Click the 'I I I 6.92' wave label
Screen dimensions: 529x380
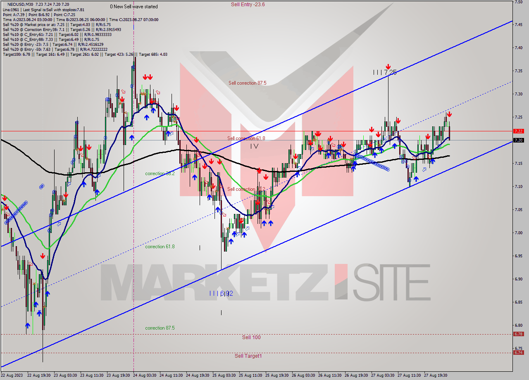tap(221, 293)
